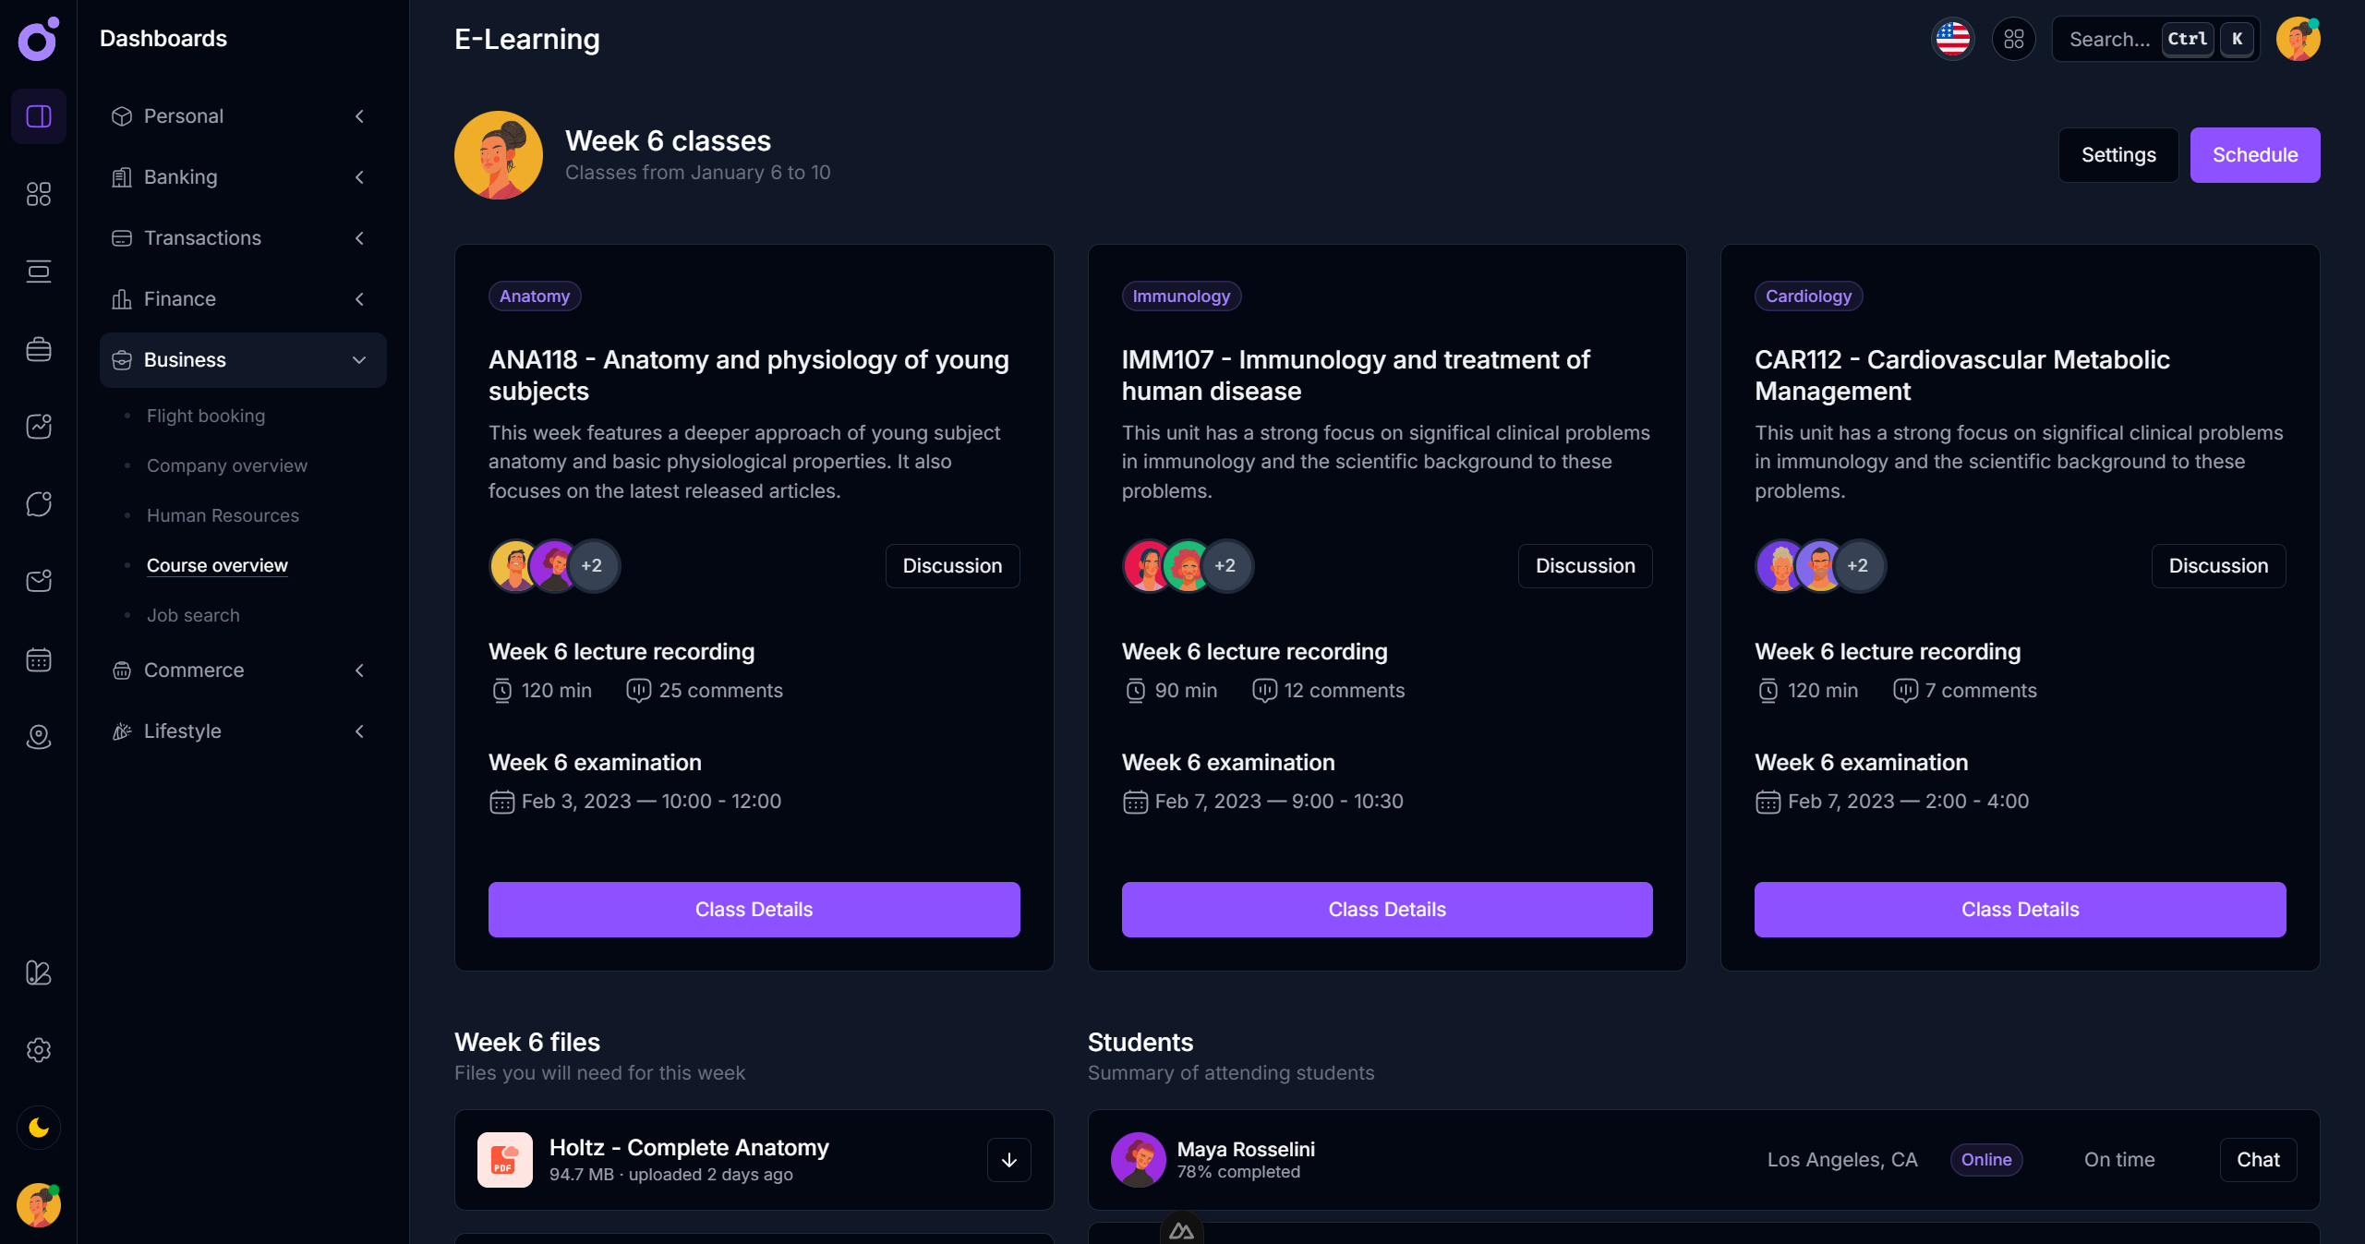
Task: Open the chat bubble icon in the left rail
Action: (38, 503)
